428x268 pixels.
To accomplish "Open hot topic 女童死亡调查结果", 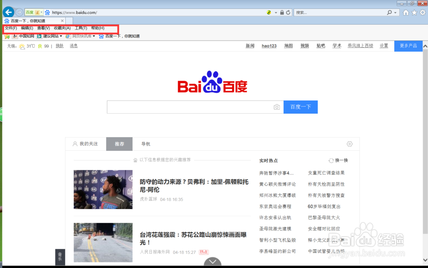I will click(326, 173).
